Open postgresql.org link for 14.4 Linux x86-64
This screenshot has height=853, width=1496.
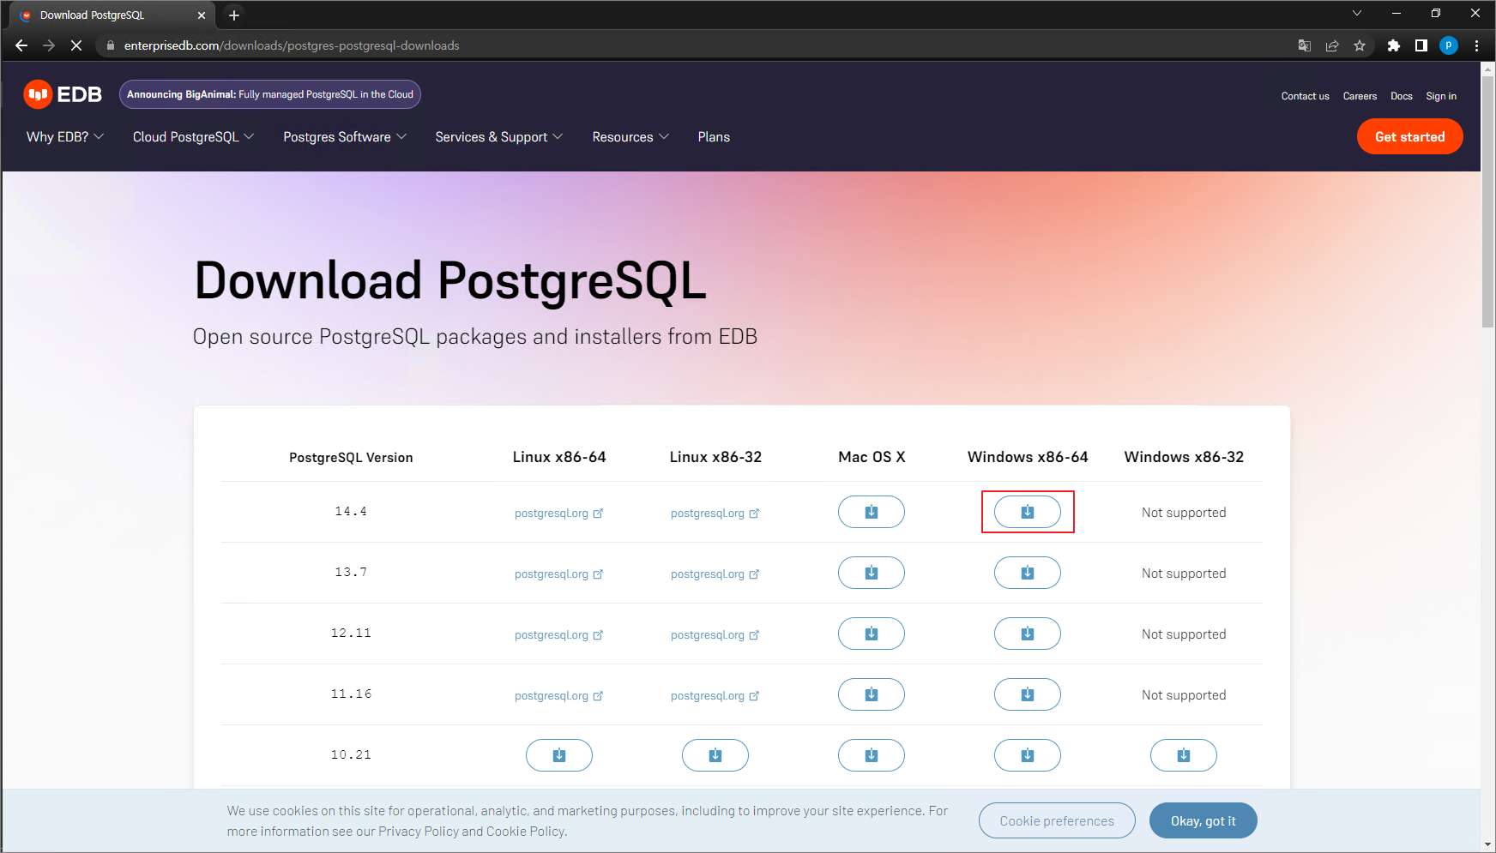558,514
